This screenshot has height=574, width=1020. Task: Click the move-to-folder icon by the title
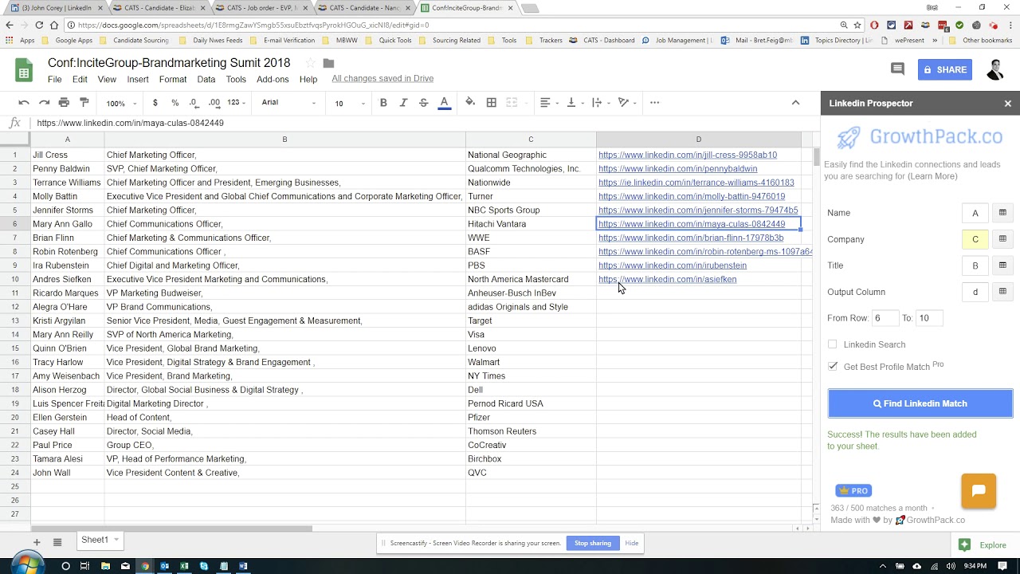point(328,63)
